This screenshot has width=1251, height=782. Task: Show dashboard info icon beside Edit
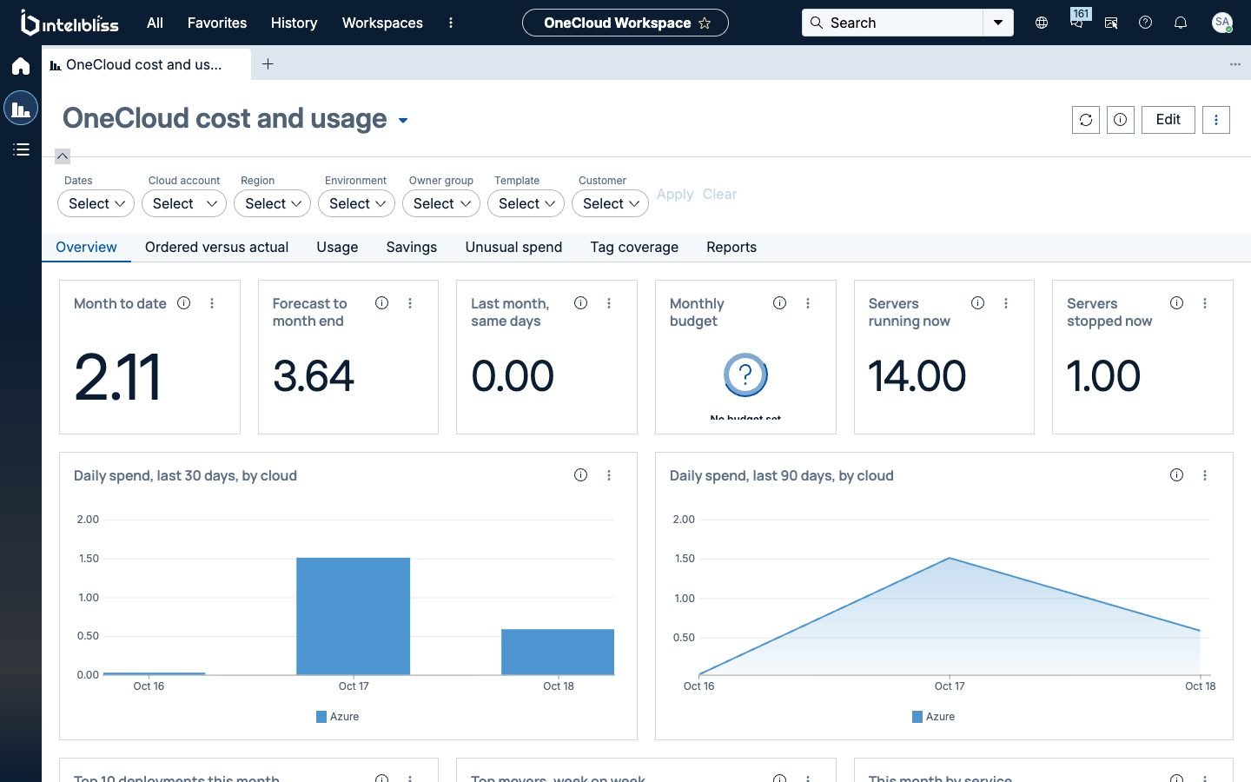pos(1121,120)
